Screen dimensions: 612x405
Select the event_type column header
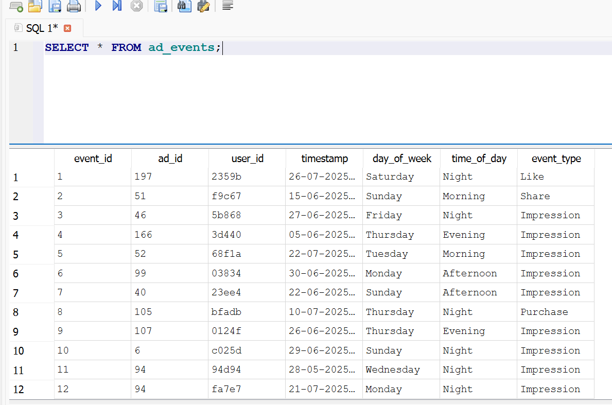556,159
